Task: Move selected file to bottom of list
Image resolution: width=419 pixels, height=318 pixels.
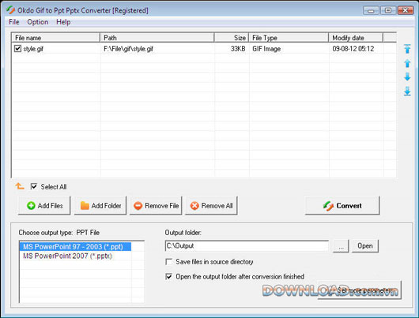Action: (x=407, y=91)
